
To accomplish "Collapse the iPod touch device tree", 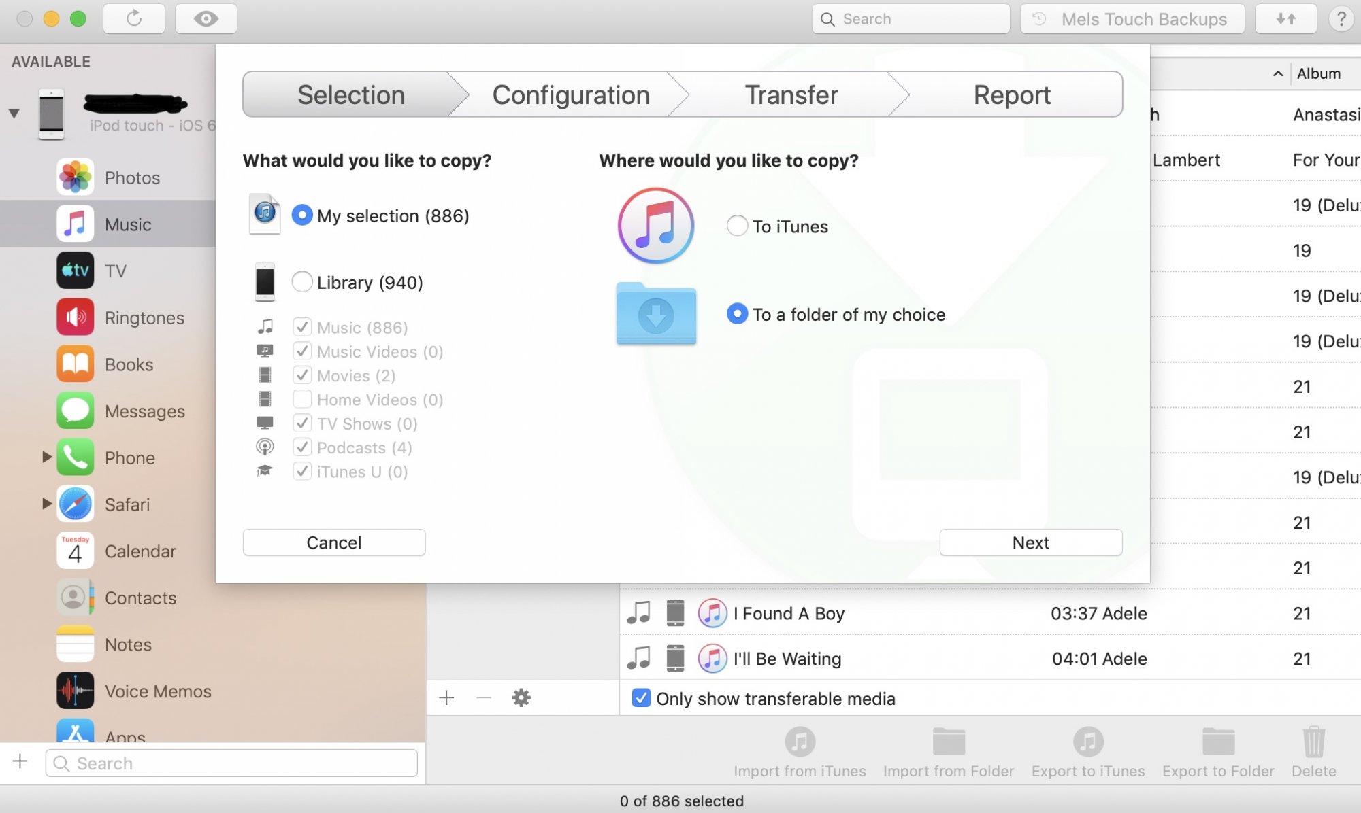I will (x=14, y=113).
